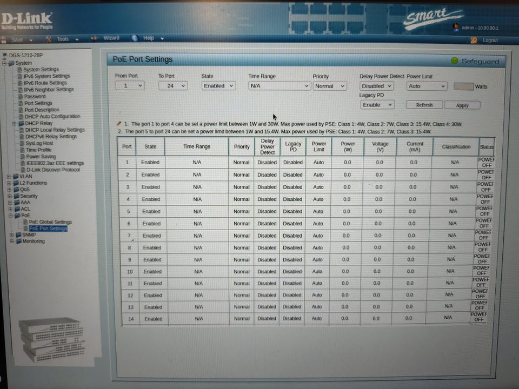Viewport: 519px width, 389px height.
Task: Click the SNMP folder icon
Action: point(19,235)
